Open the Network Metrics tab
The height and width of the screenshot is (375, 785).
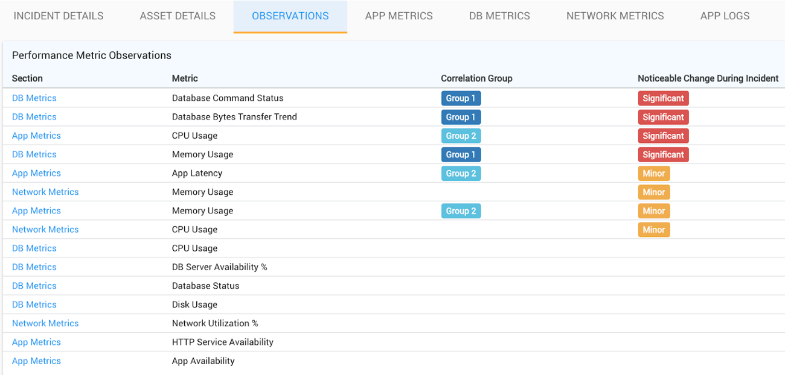[x=615, y=16]
